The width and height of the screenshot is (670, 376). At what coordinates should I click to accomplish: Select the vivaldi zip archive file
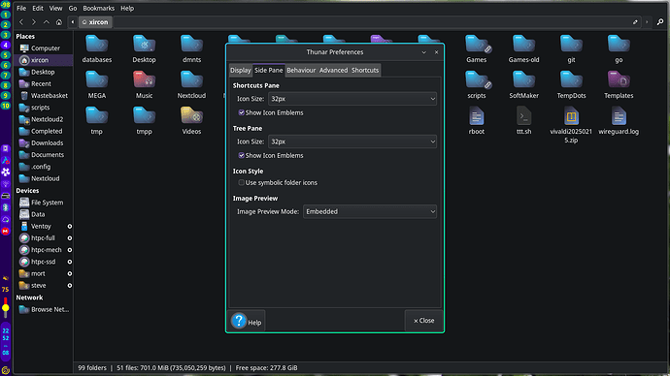(x=571, y=124)
